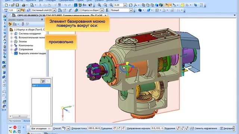The image size is (239, 134).
Task: Switch to the Построение tab
Action: click(15, 121)
